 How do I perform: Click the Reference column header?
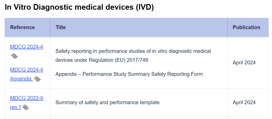(x=22, y=28)
